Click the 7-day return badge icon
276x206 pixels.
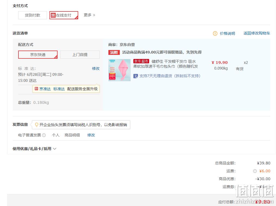click(136, 76)
